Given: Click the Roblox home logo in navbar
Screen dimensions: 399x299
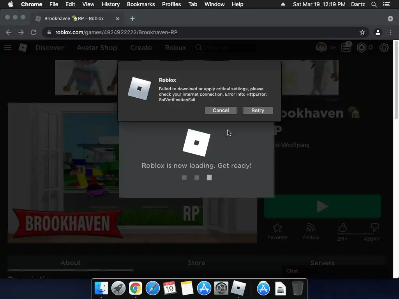Looking at the screenshot, I should (23, 47).
